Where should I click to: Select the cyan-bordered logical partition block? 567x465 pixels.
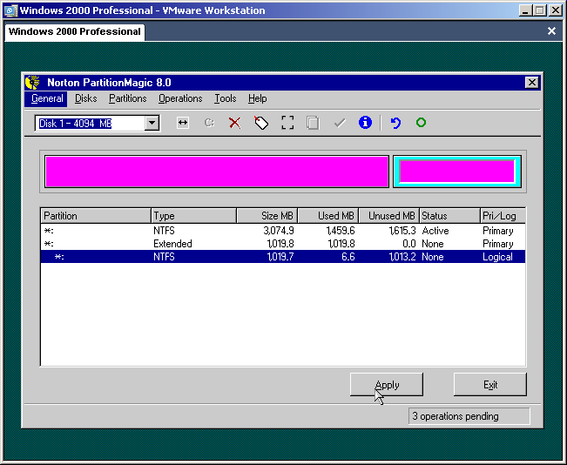click(x=457, y=172)
